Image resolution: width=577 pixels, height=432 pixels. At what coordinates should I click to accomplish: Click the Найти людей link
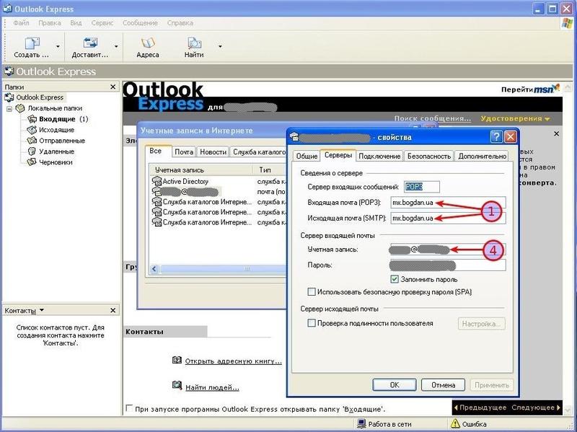coord(212,387)
